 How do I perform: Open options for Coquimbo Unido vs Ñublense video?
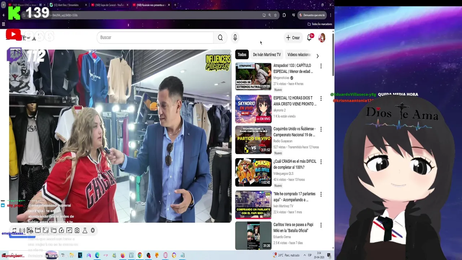tap(321, 129)
